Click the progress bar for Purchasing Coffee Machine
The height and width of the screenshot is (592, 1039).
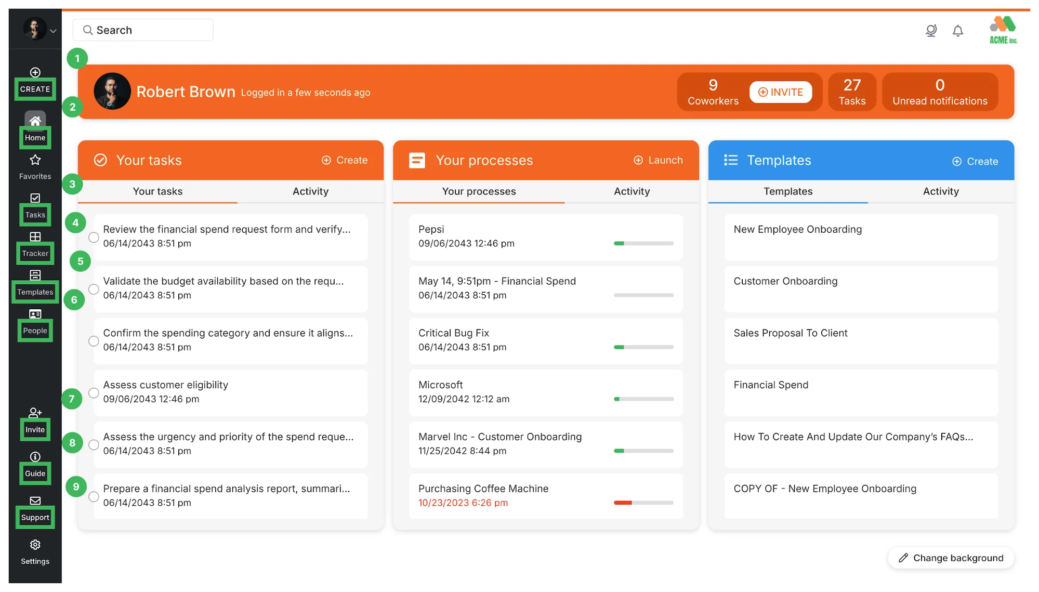point(643,503)
